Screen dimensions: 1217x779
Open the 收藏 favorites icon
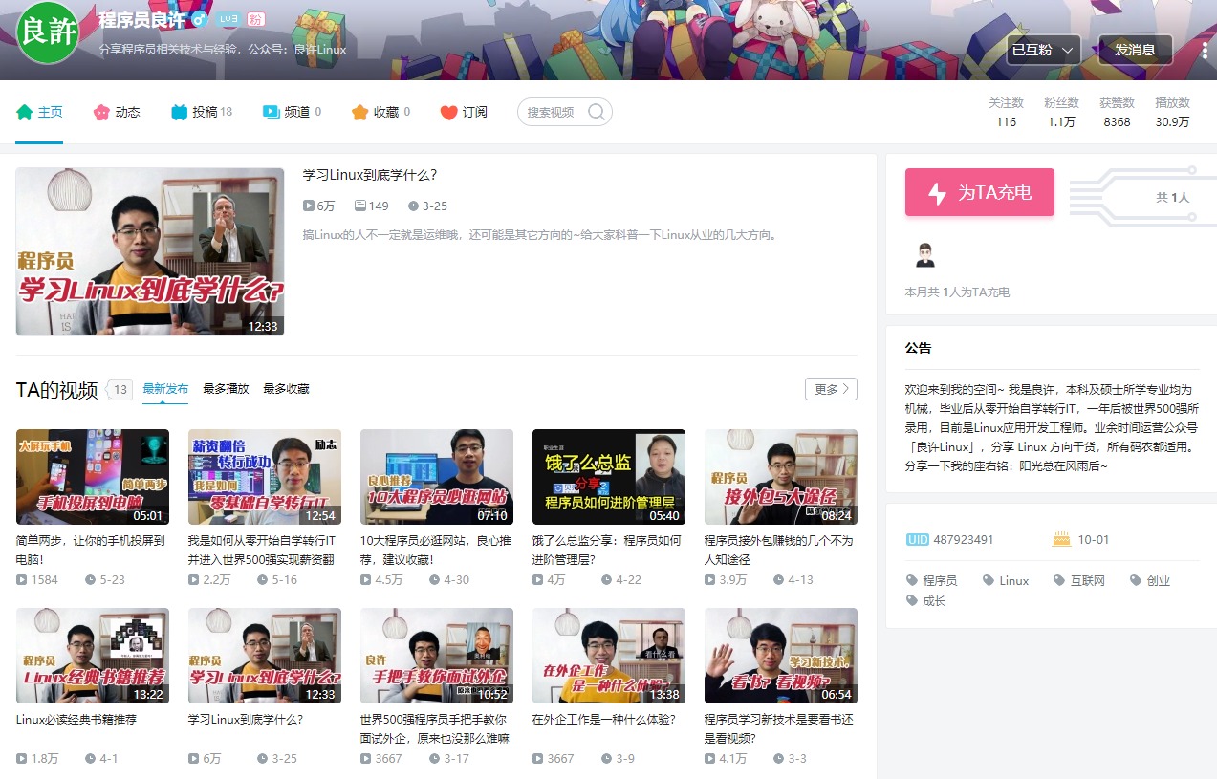click(x=358, y=111)
